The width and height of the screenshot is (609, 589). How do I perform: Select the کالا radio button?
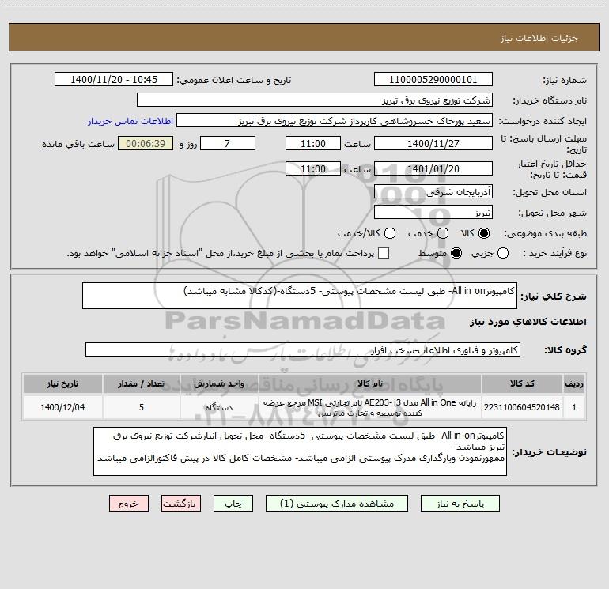[484, 233]
